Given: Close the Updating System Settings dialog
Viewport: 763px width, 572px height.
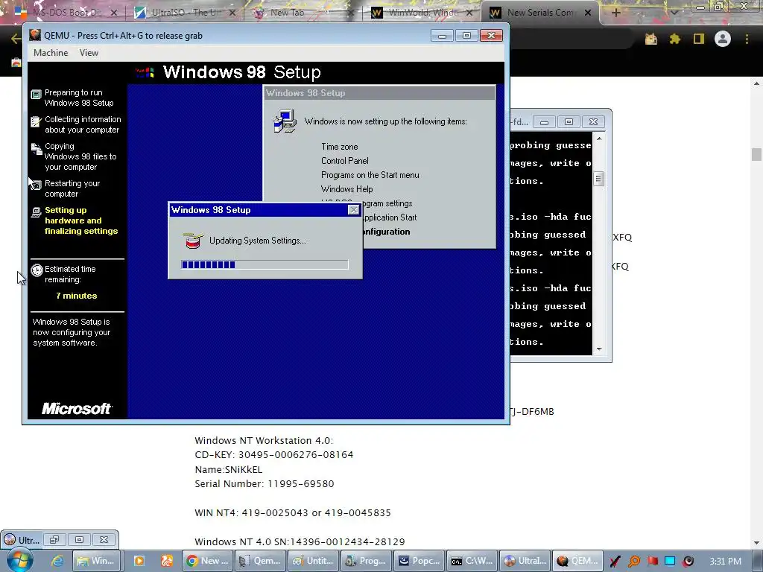Looking at the screenshot, I should pyautogui.click(x=354, y=209).
